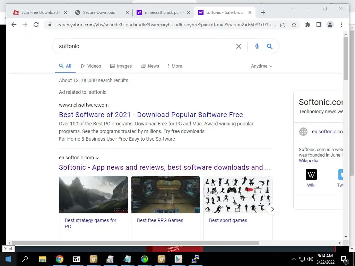
Task: Submit search with magnifier icon
Action: click(269, 46)
